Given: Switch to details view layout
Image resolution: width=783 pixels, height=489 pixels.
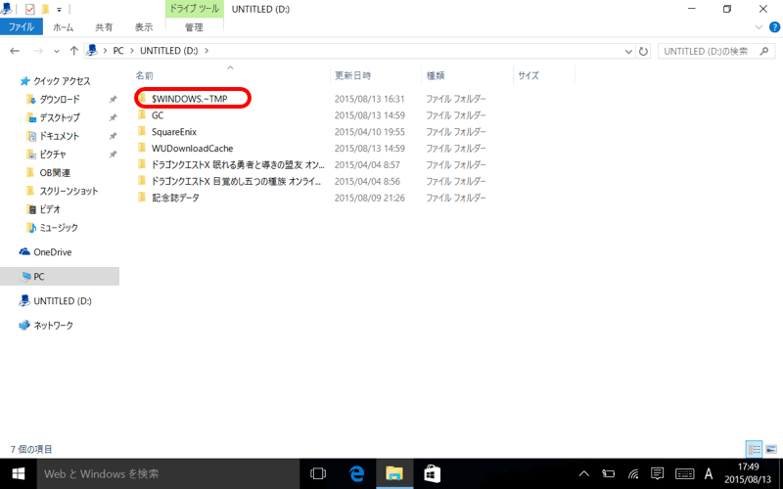Looking at the screenshot, I should point(755,448).
